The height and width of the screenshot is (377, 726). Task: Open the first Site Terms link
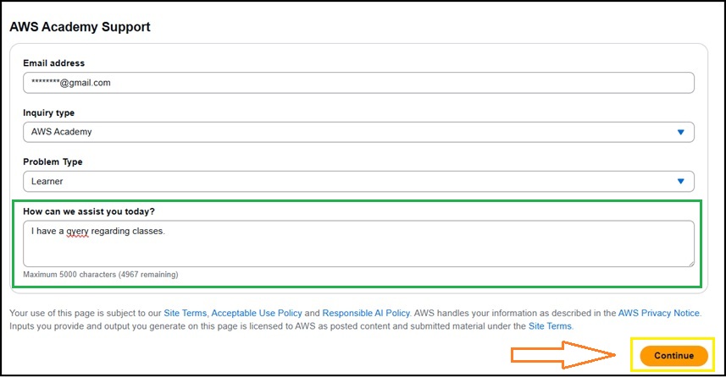pyautogui.click(x=186, y=313)
